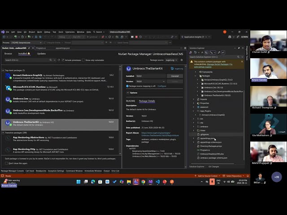This screenshot has height=215, width=287.
Task: Click Manage NuGet Packages link in banner
Action: pos(217,64)
